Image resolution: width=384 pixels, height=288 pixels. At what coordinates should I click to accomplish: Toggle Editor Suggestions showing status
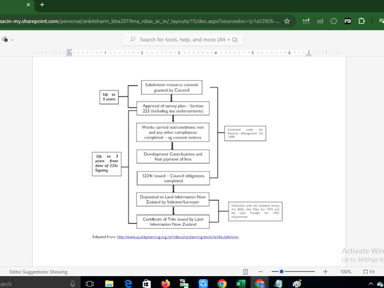click(x=38, y=271)
